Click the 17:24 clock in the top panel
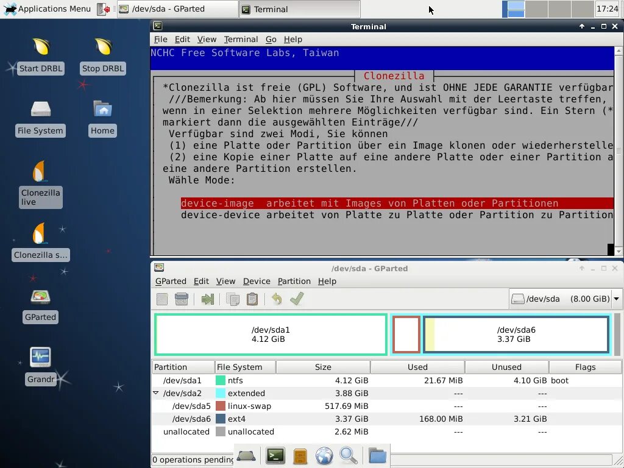The width and height of the screenshot is (624, 468). point(608,9)
